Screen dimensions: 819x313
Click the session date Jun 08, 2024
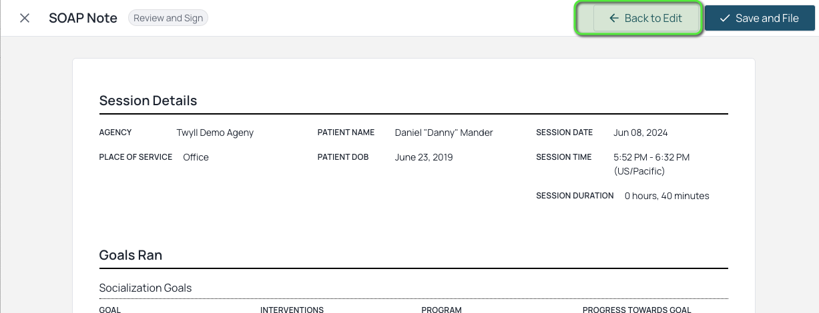tap(641, 133)
